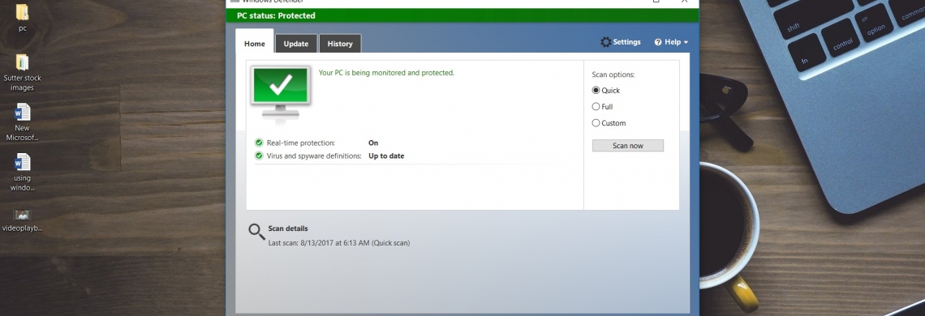Open the Settings link
The width and height of the screenshot is (925, 316).
click(x=626, y=42)
